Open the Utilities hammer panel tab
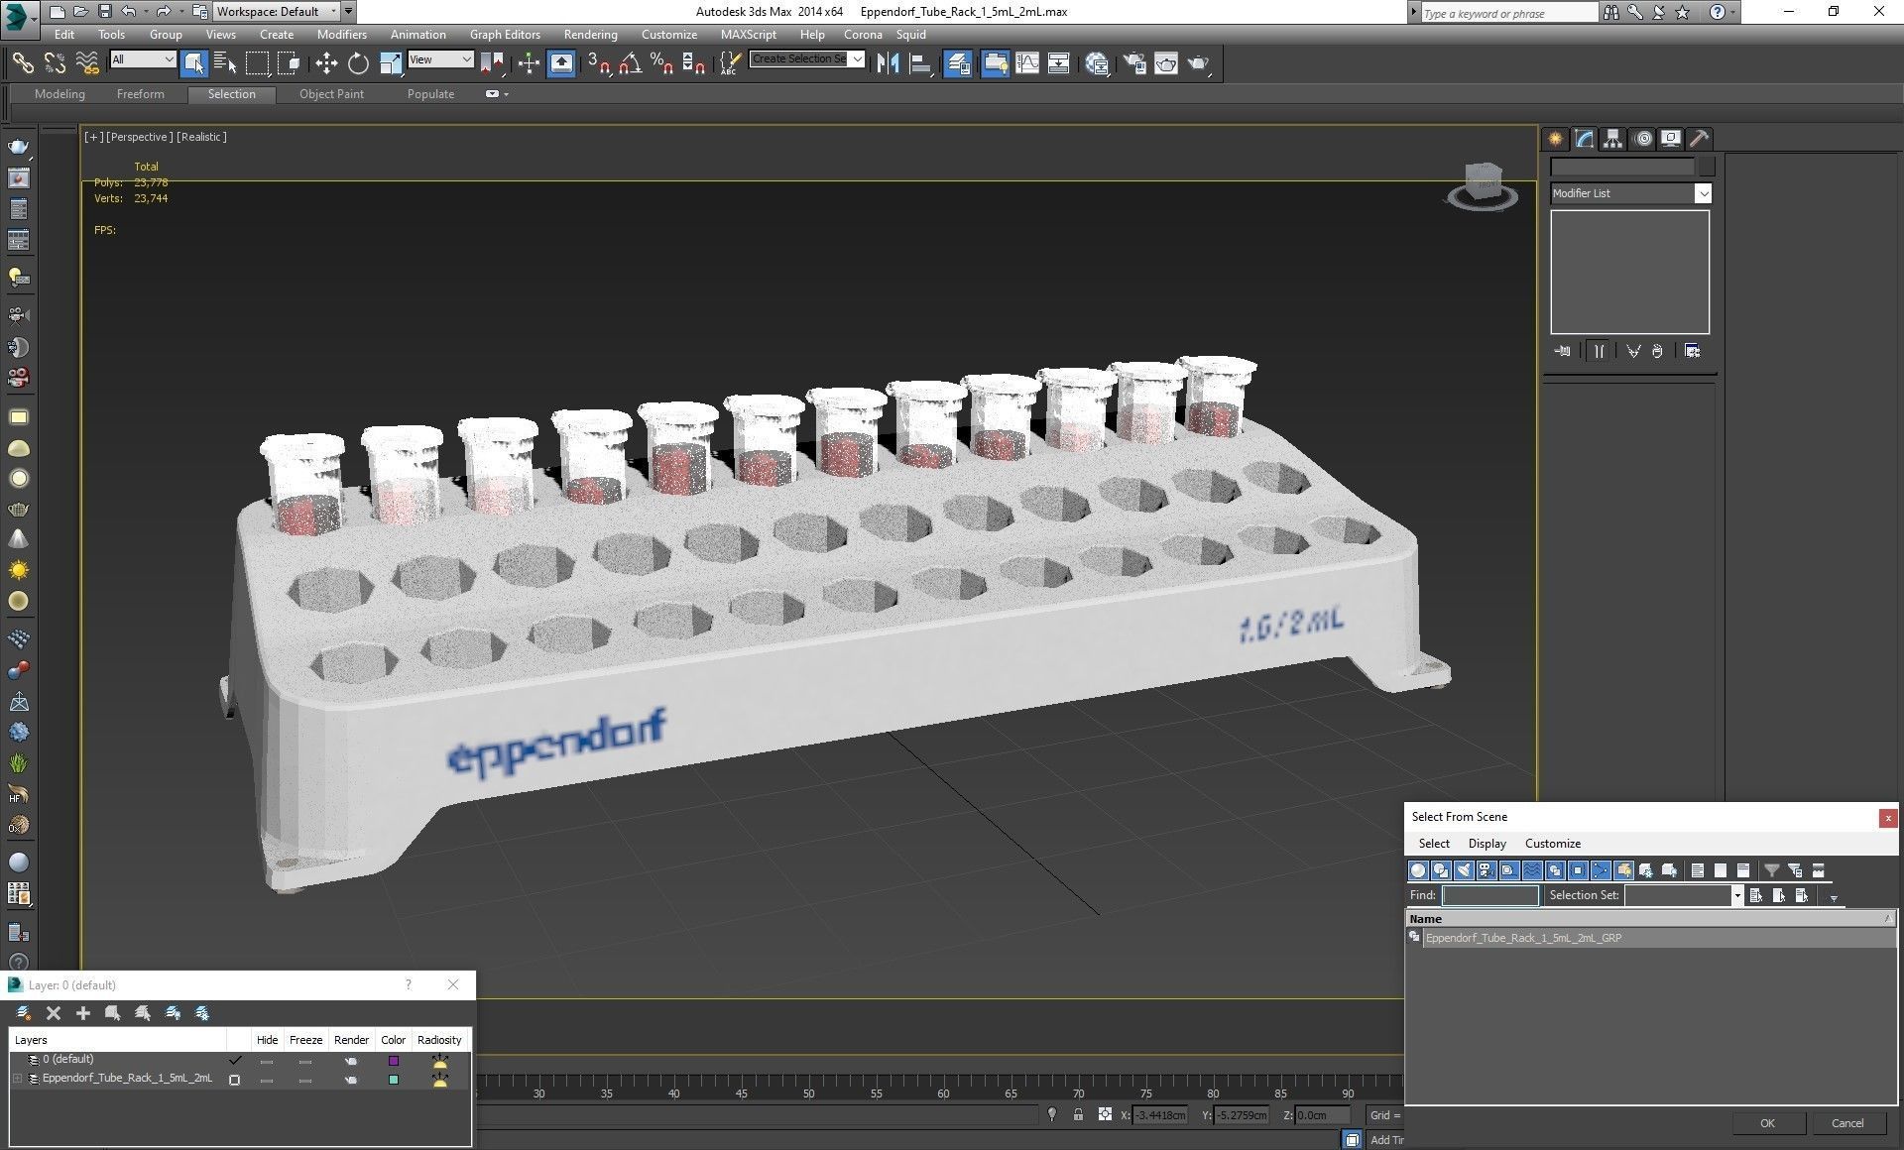This screenshot has width=1904, height=1150. 1699,139
